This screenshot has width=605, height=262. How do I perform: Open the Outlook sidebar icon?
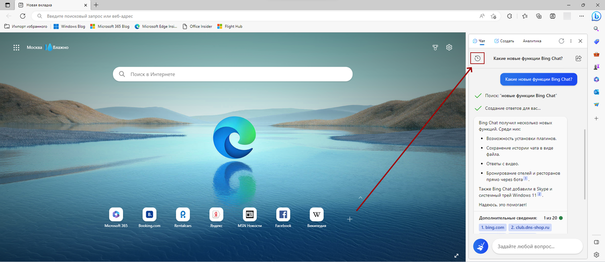pos(596,92)
